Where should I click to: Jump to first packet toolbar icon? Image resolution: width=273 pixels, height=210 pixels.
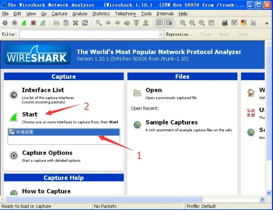tap(136, 23)
